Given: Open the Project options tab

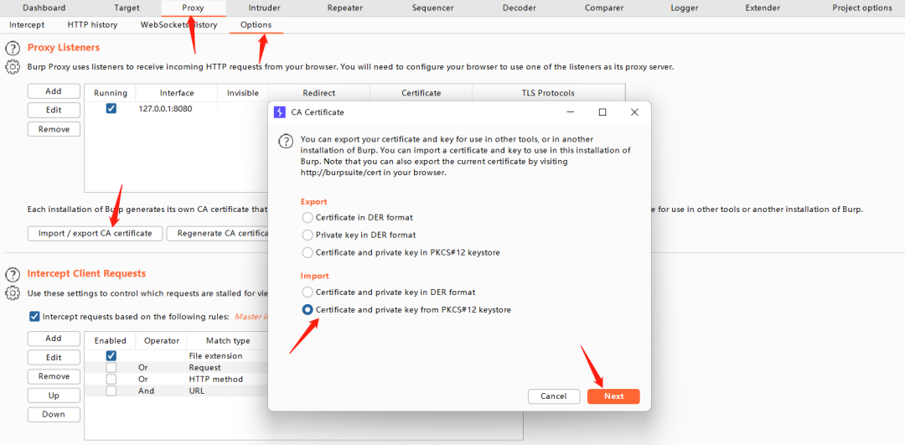Looking at the screenshot, I should [x=861, y=8].
